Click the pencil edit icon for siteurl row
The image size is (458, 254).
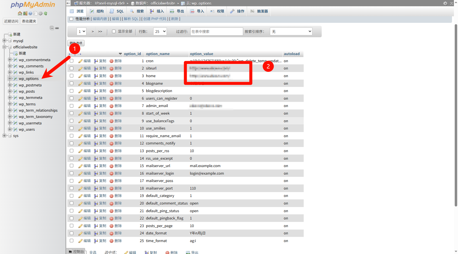coord(80,68)
